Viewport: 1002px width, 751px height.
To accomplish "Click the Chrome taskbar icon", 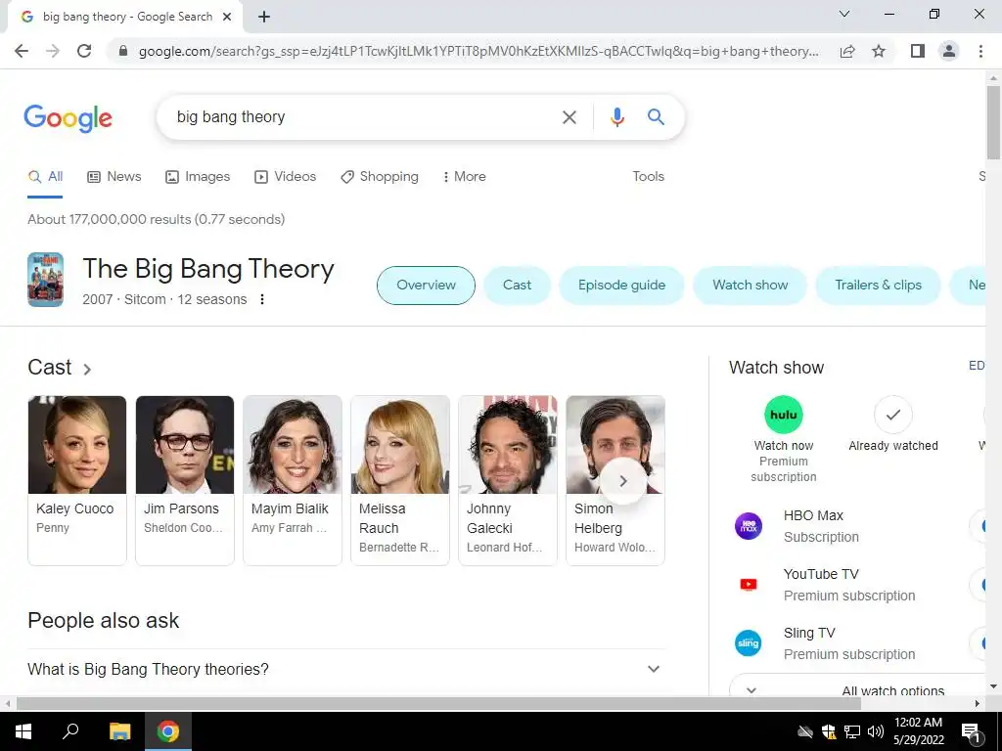I will coord(168,731).
